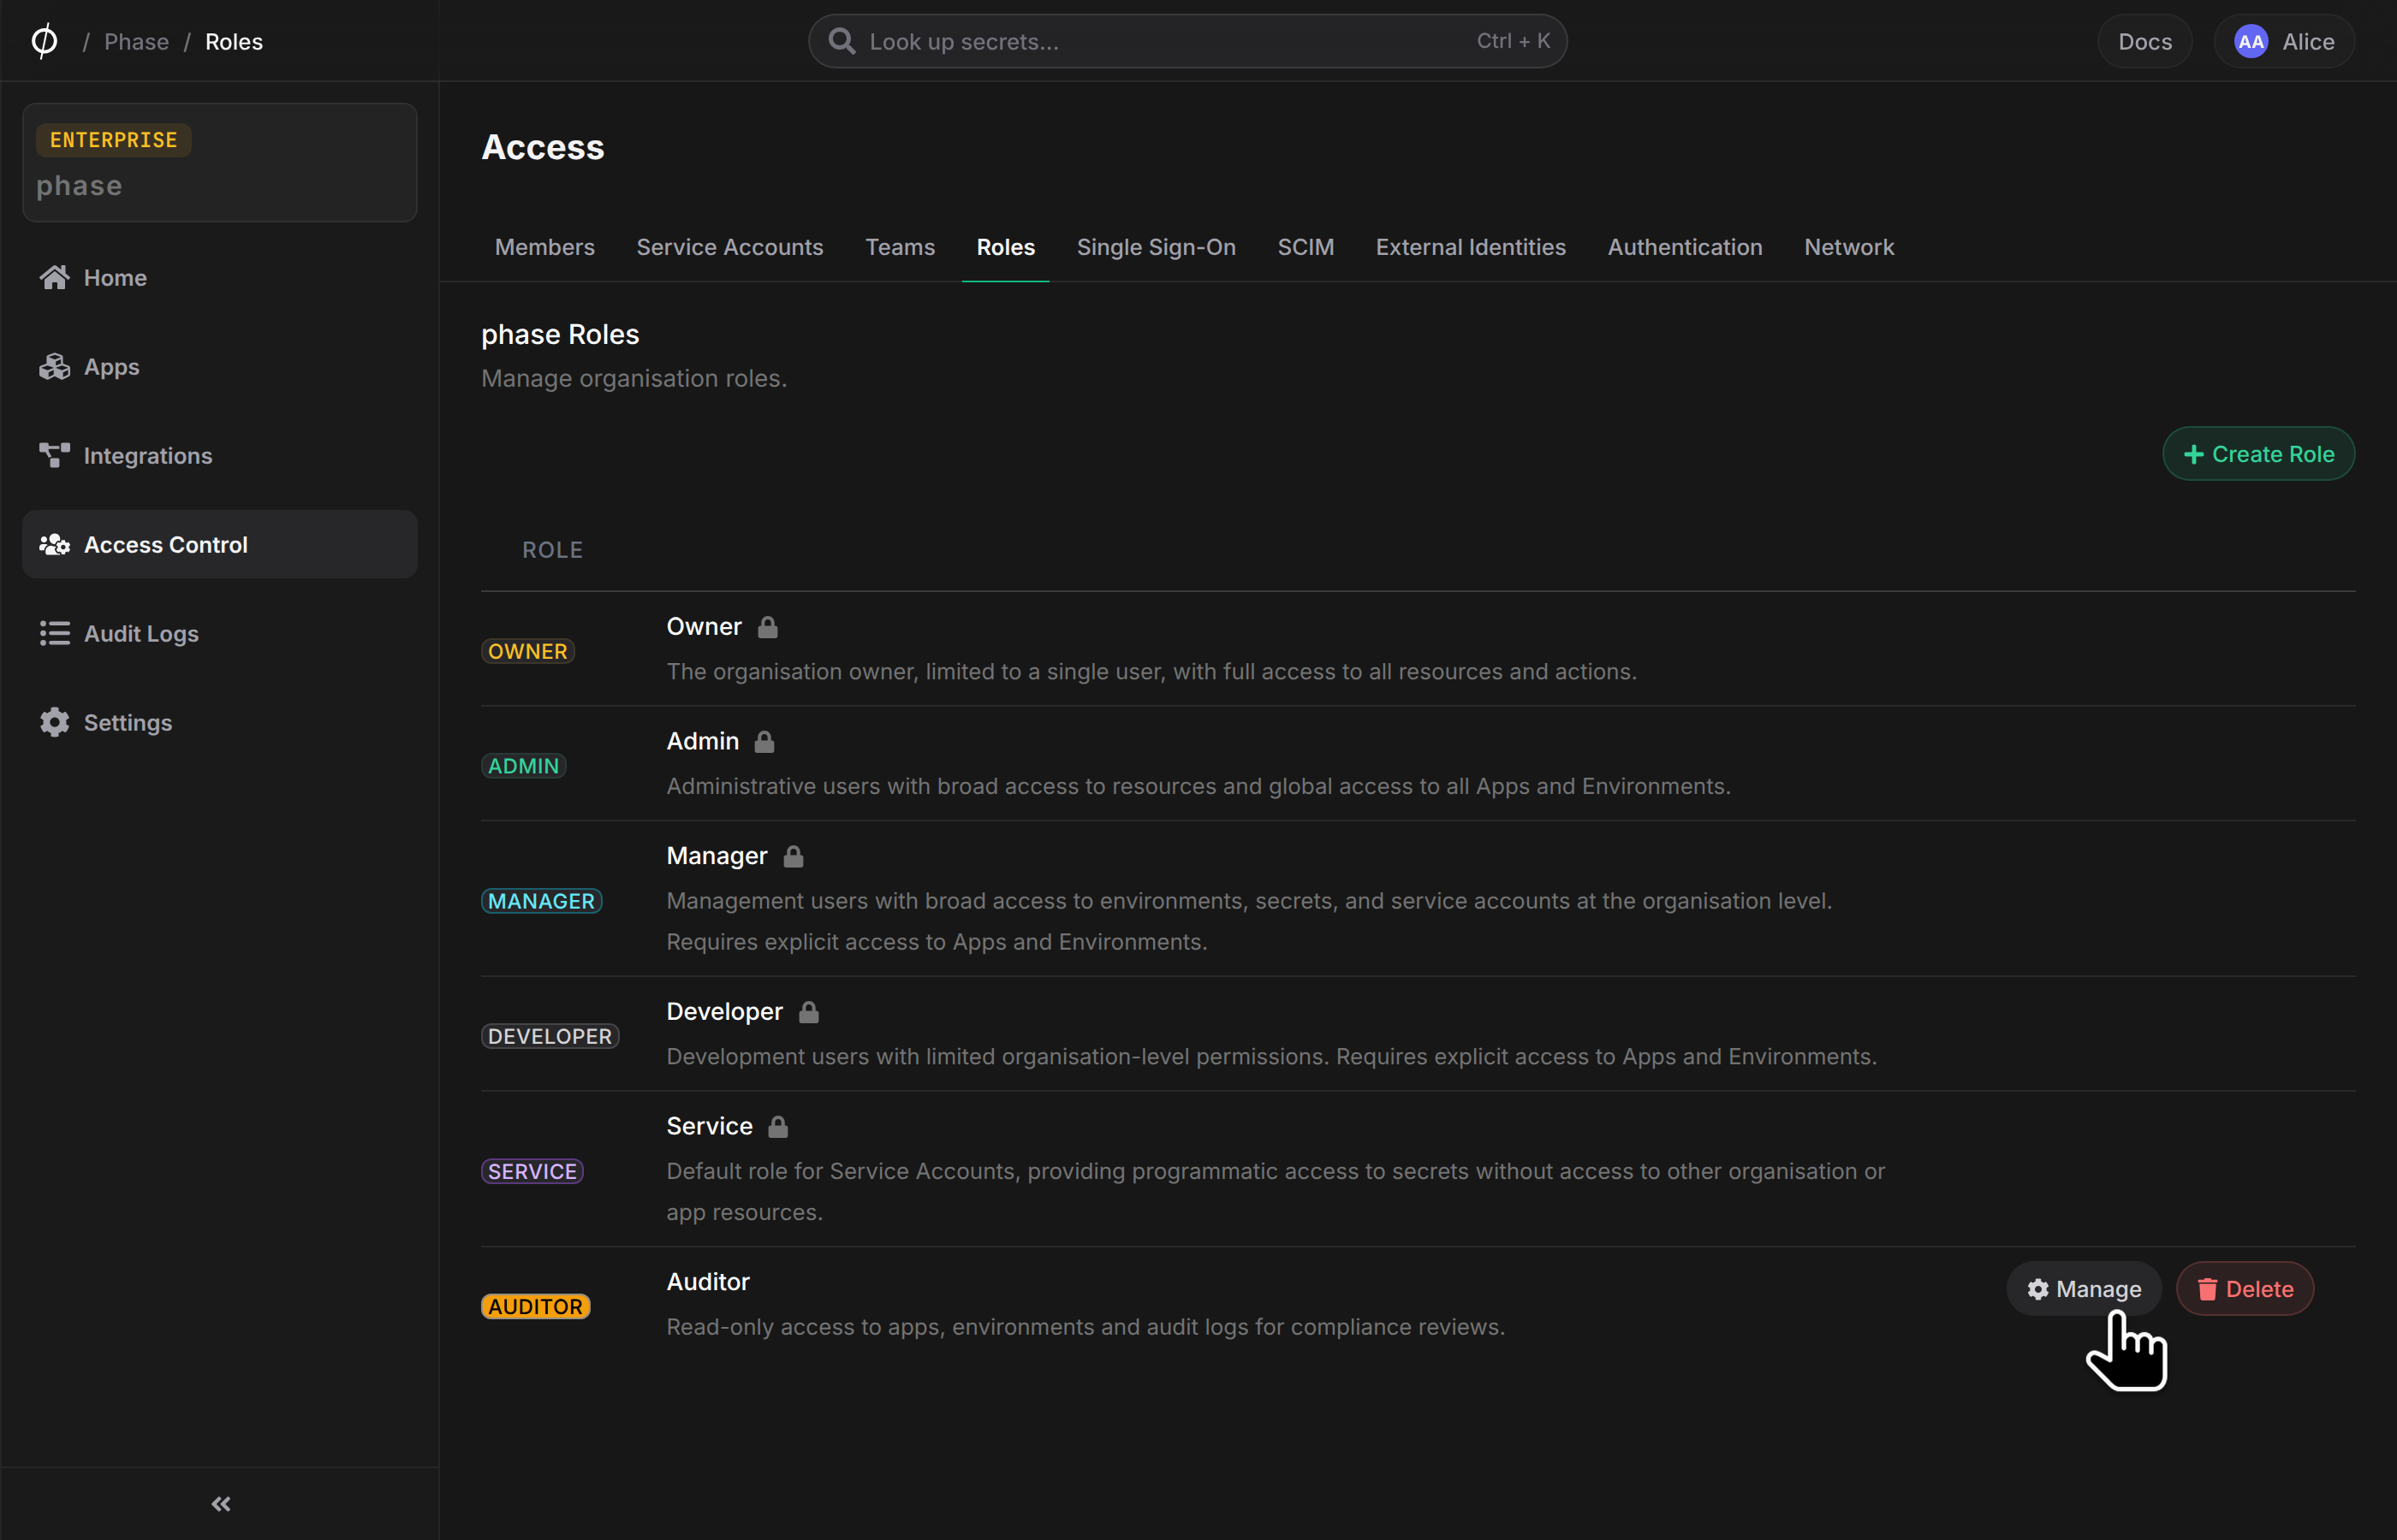
Task: Click the Home sidebar icon
Action: (x=55, y=277)
